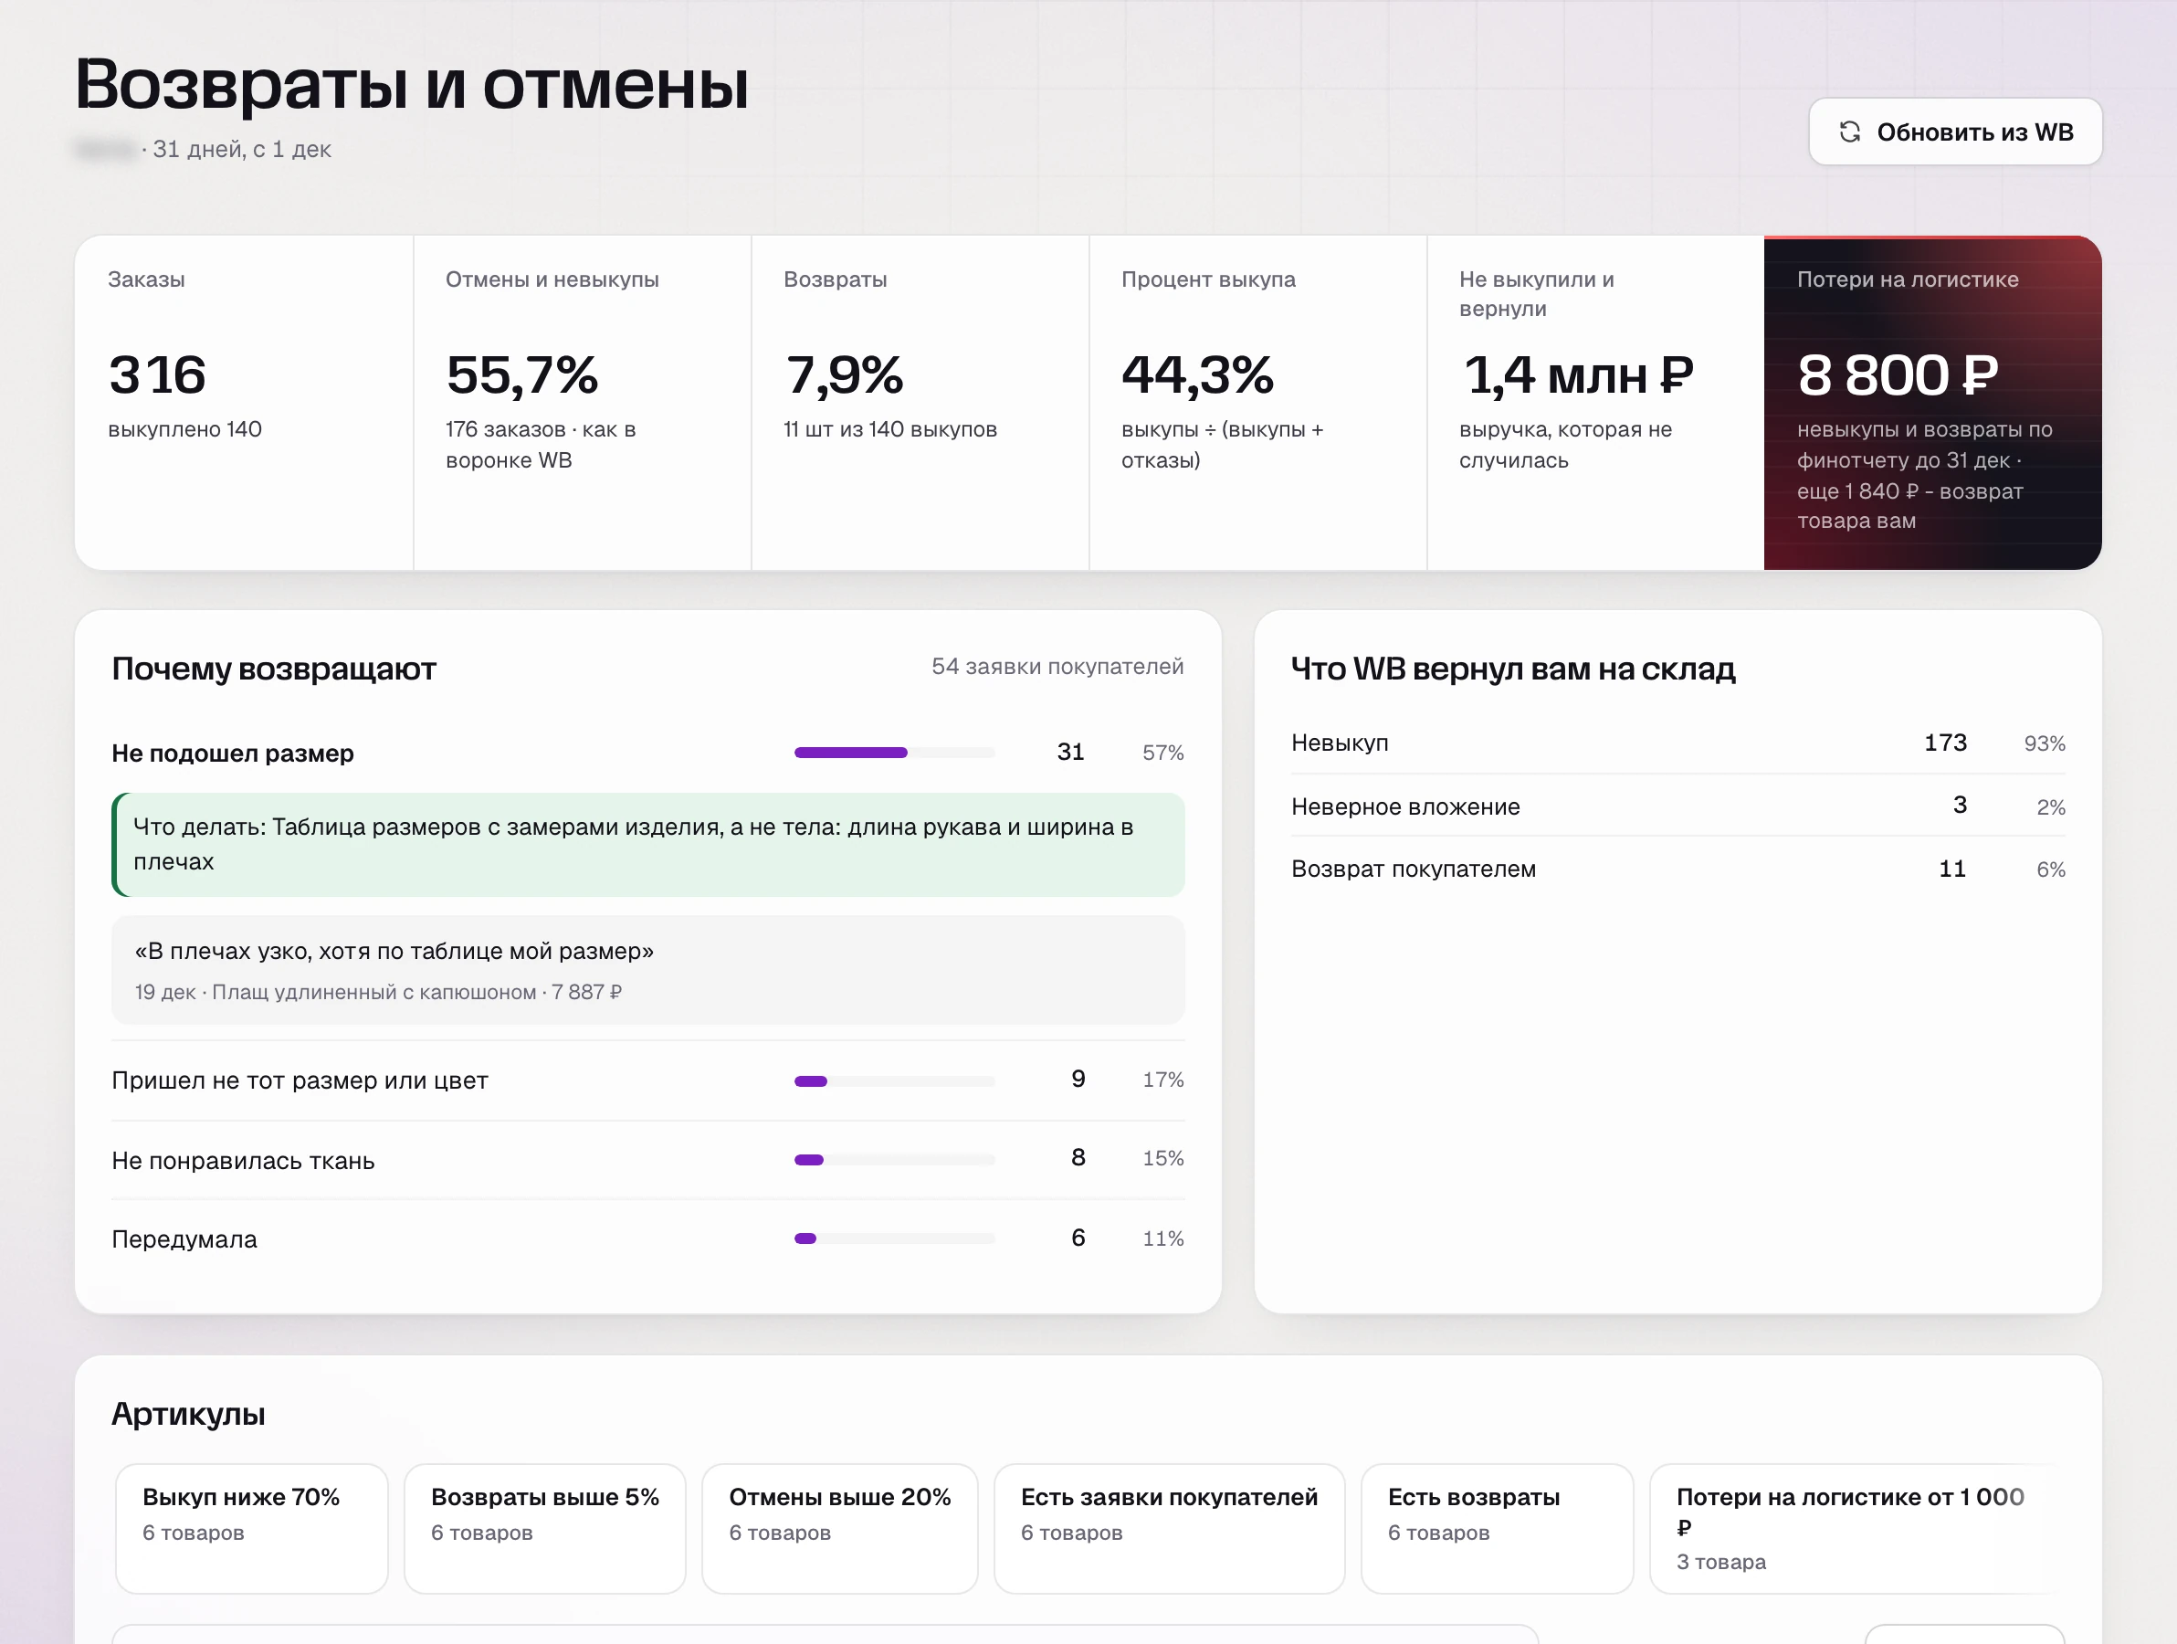Select the Есть возвраты filter card

tap(1497, 1528)
